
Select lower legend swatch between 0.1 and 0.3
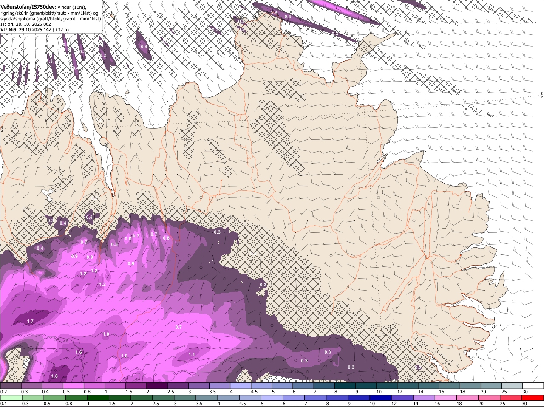pos(11,398)
